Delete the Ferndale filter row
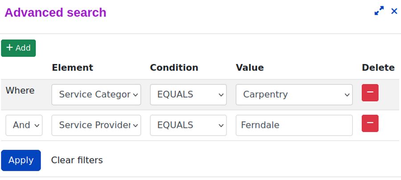The image size is (401, 180). pos(370,124)
